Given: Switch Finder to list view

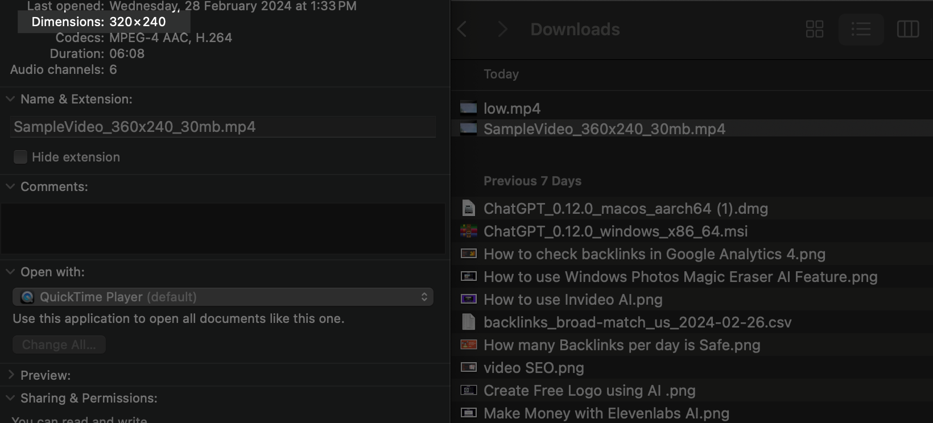Looking at the screenshot, I should (861, 30).
